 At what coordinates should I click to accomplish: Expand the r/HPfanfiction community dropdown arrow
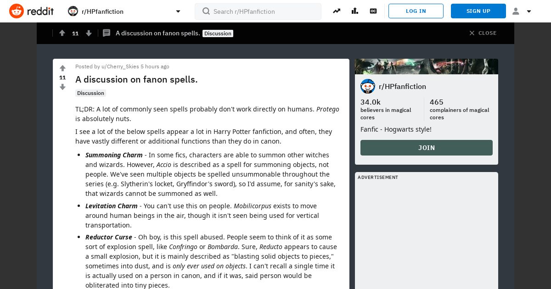[178, 11]
